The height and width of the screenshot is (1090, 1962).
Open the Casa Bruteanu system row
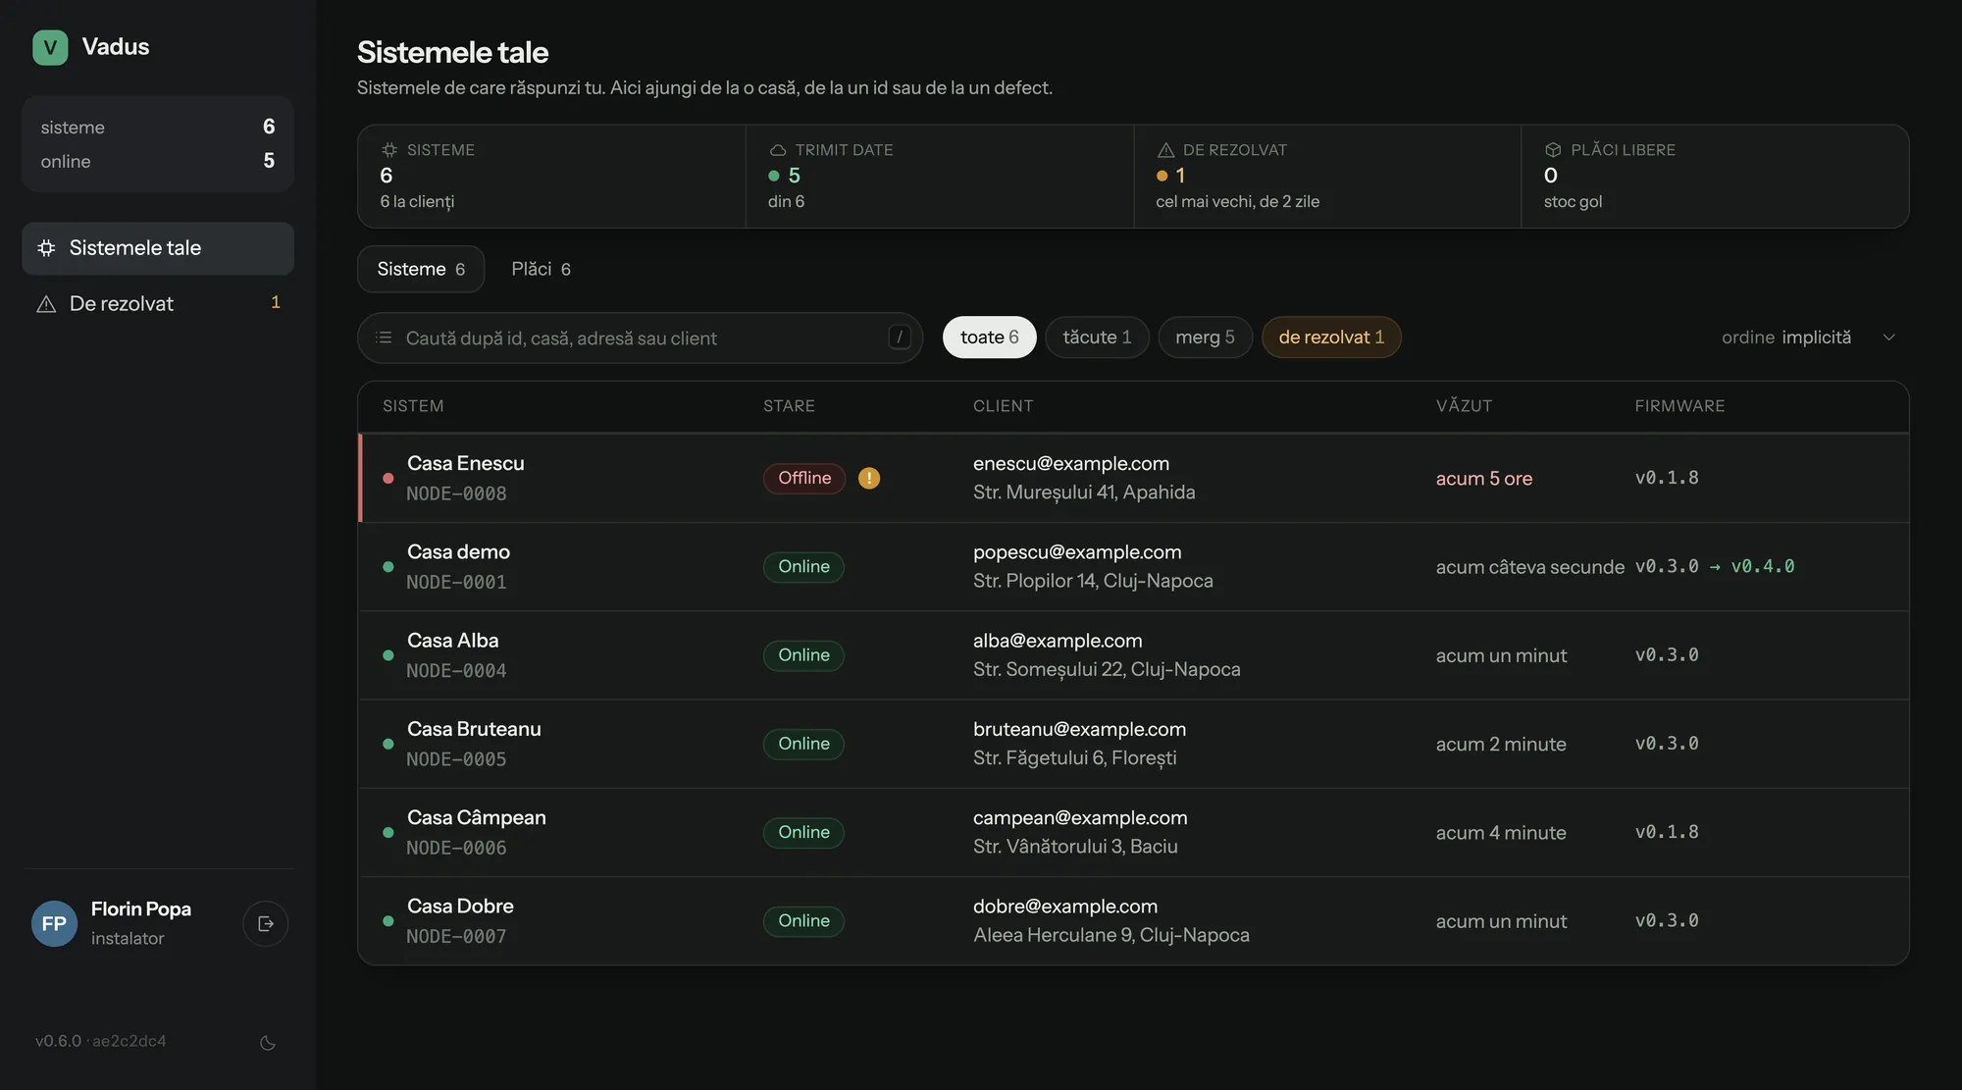(x=1133, y=744)
